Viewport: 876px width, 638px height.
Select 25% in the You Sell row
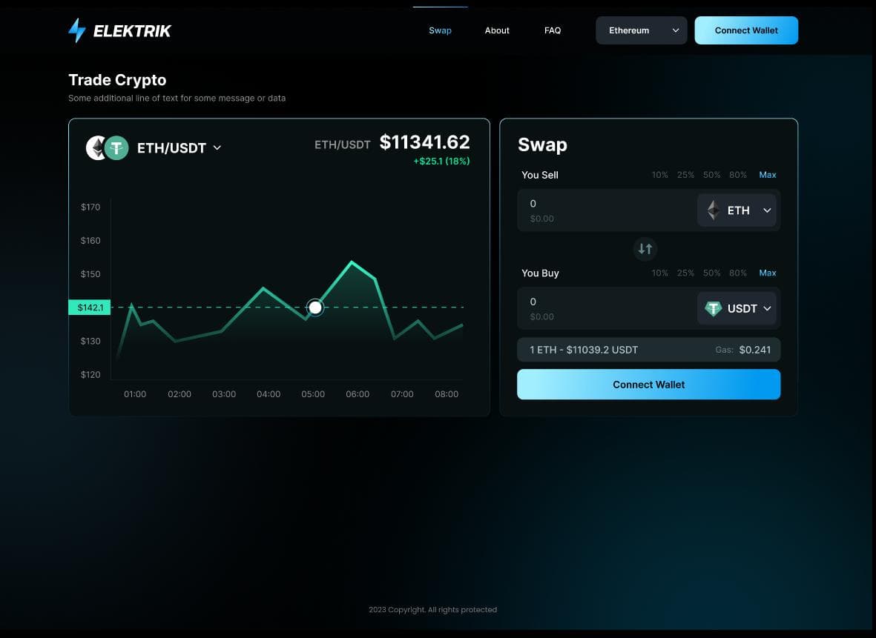tap(685, 175)
